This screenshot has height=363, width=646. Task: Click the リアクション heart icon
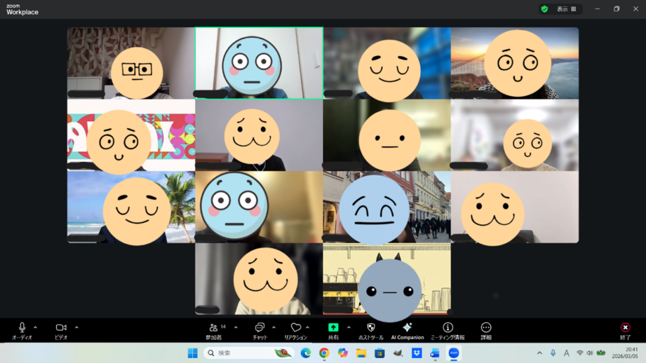coord(295,328)
